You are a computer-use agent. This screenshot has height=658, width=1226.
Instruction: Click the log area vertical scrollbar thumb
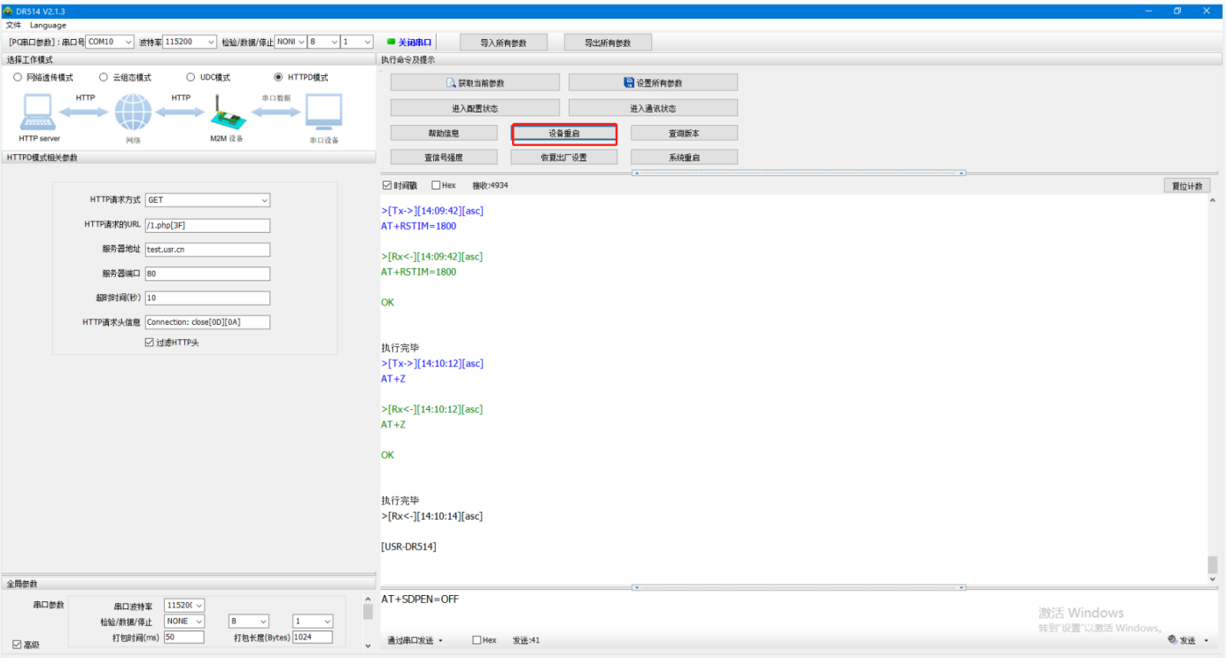pyautogui.click(x=1212, y=564)
